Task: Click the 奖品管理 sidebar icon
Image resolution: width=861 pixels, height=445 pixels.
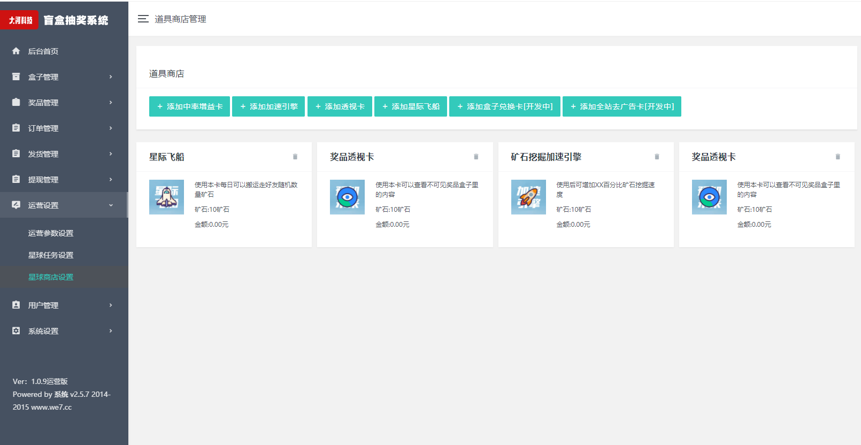Action: coord(16,102)
